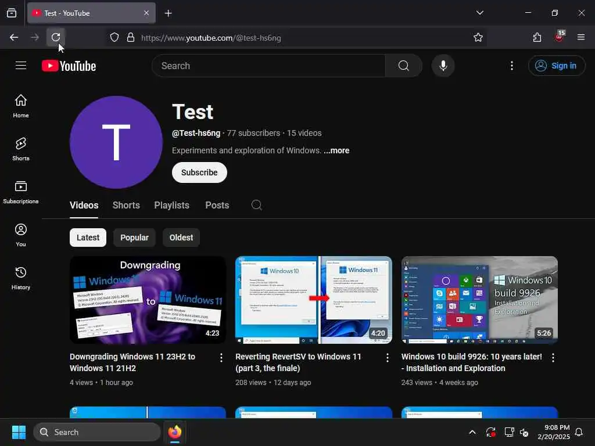The image size is (595, 446).
Task: Open Subscriptions in the sidebar
Action: tap(21, 192)
